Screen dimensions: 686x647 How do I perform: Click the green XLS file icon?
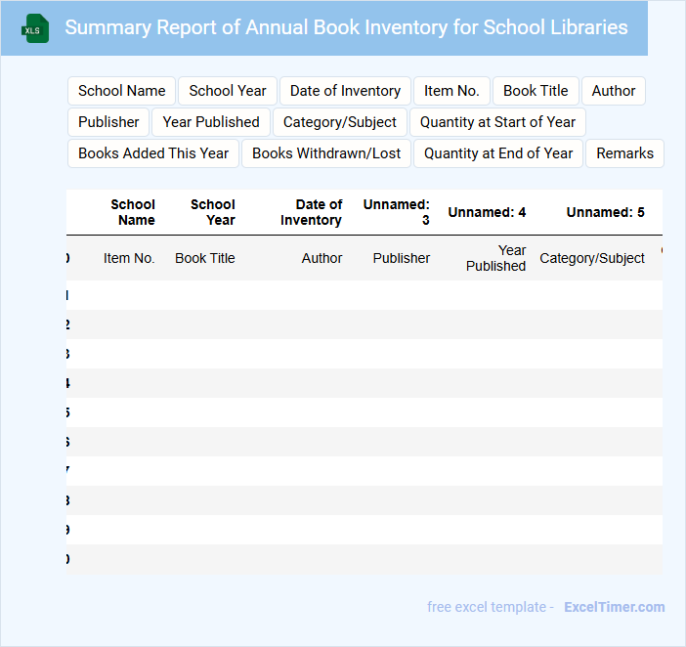[x=35, y=28]
